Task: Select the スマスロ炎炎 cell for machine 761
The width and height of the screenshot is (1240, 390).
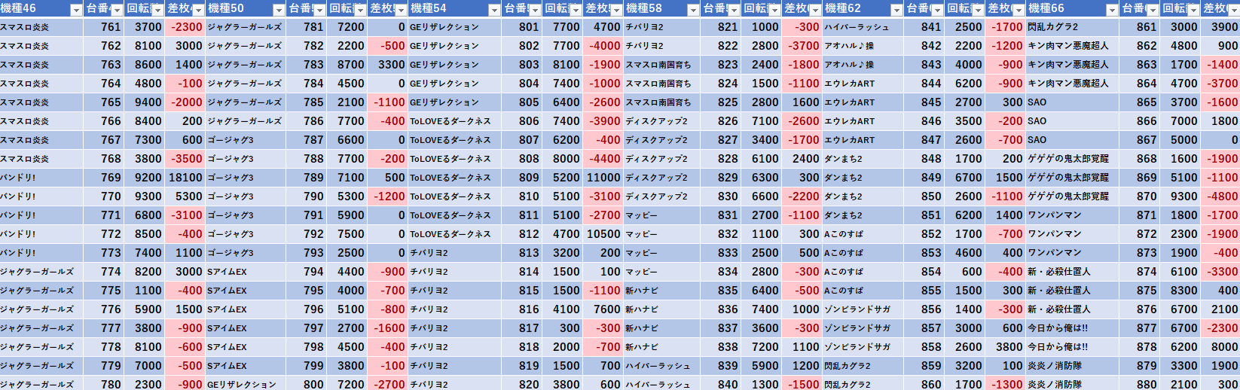Action: coord(41,27)
